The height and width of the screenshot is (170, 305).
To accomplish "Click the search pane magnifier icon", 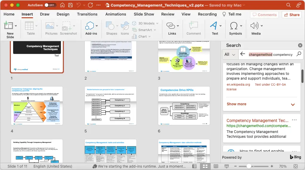I will (x=299, y=54).
